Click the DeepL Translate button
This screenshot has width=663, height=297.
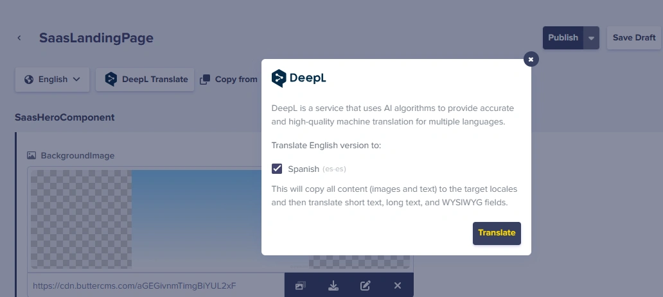tap(145, 80)
